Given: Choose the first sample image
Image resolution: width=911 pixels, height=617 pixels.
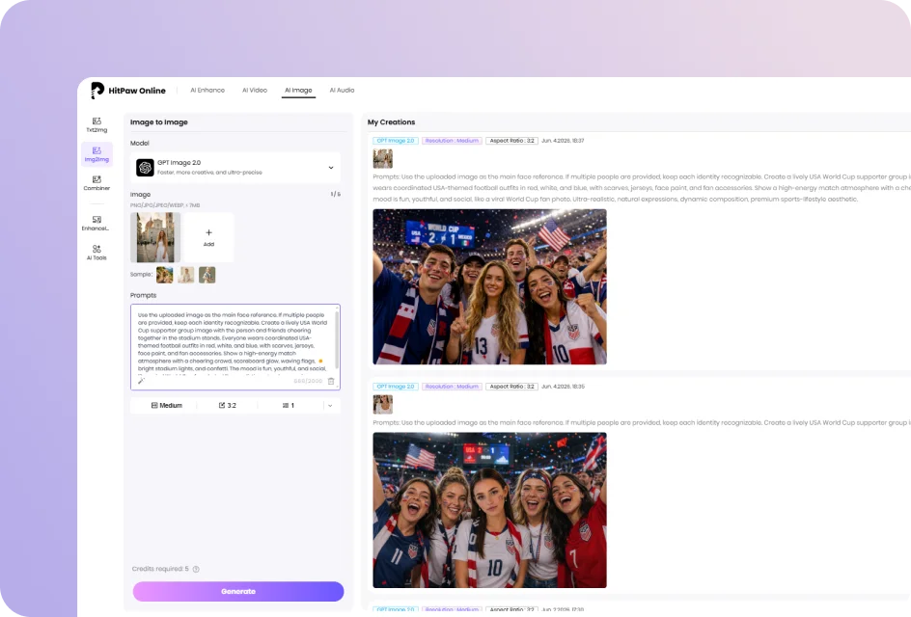Looking at the screenshot, I should (164, 275).
